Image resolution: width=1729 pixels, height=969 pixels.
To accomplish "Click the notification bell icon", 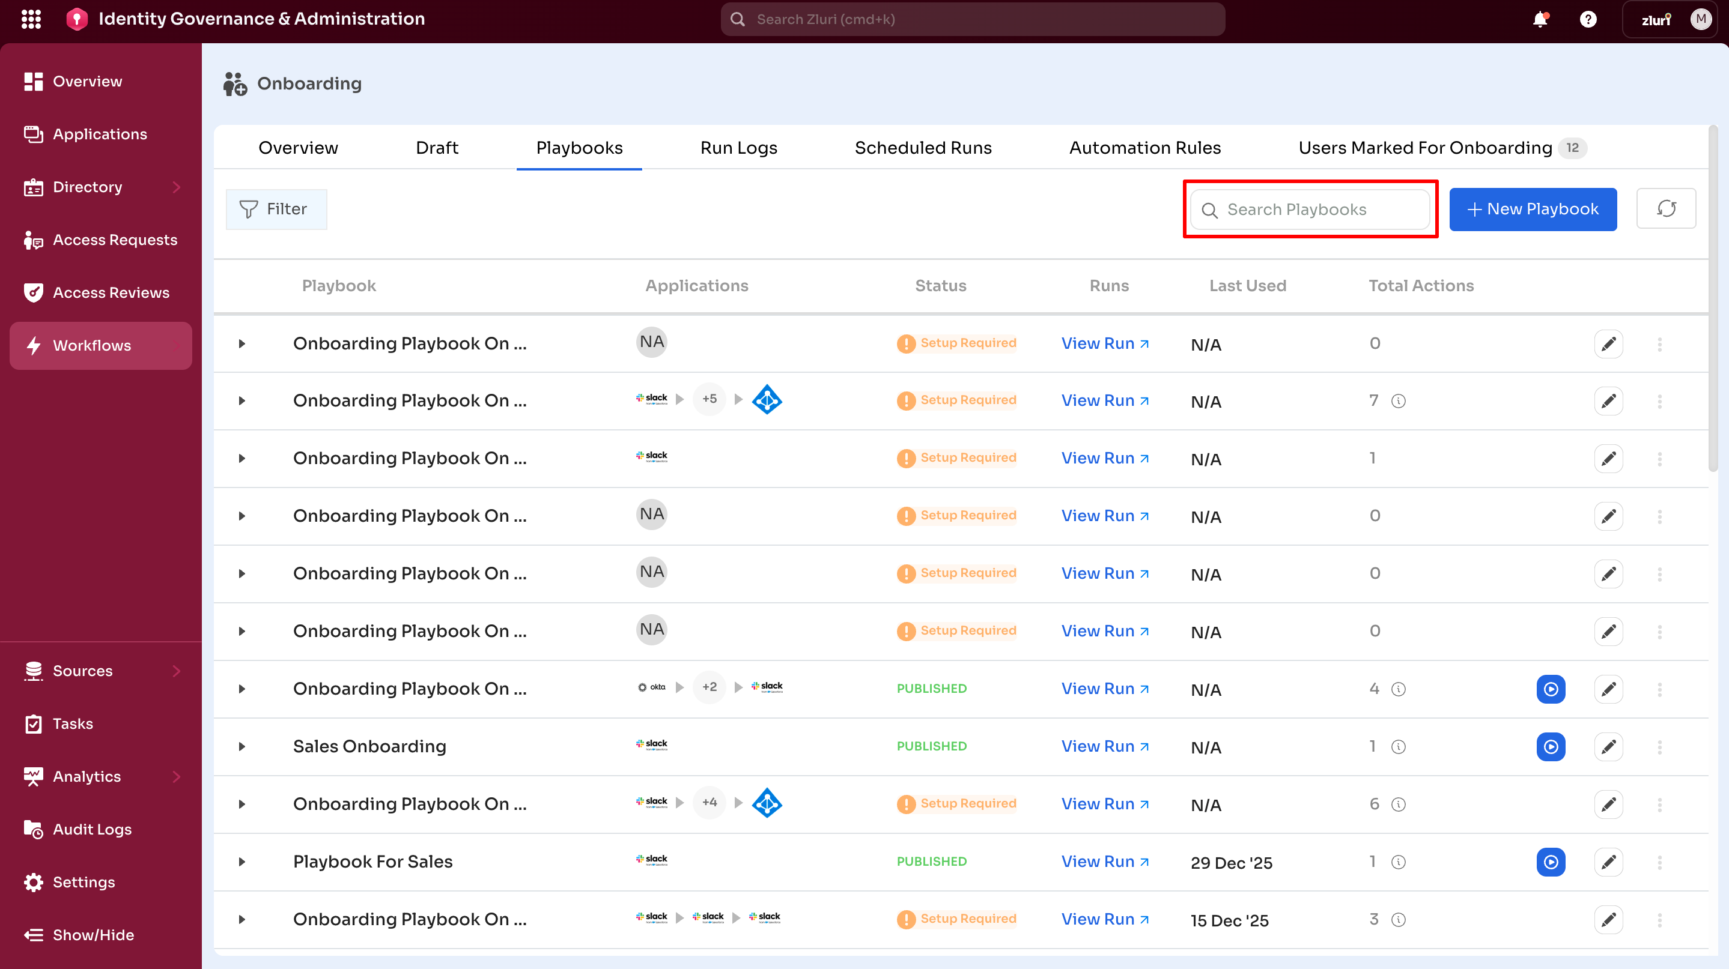I will (1540, 19).
